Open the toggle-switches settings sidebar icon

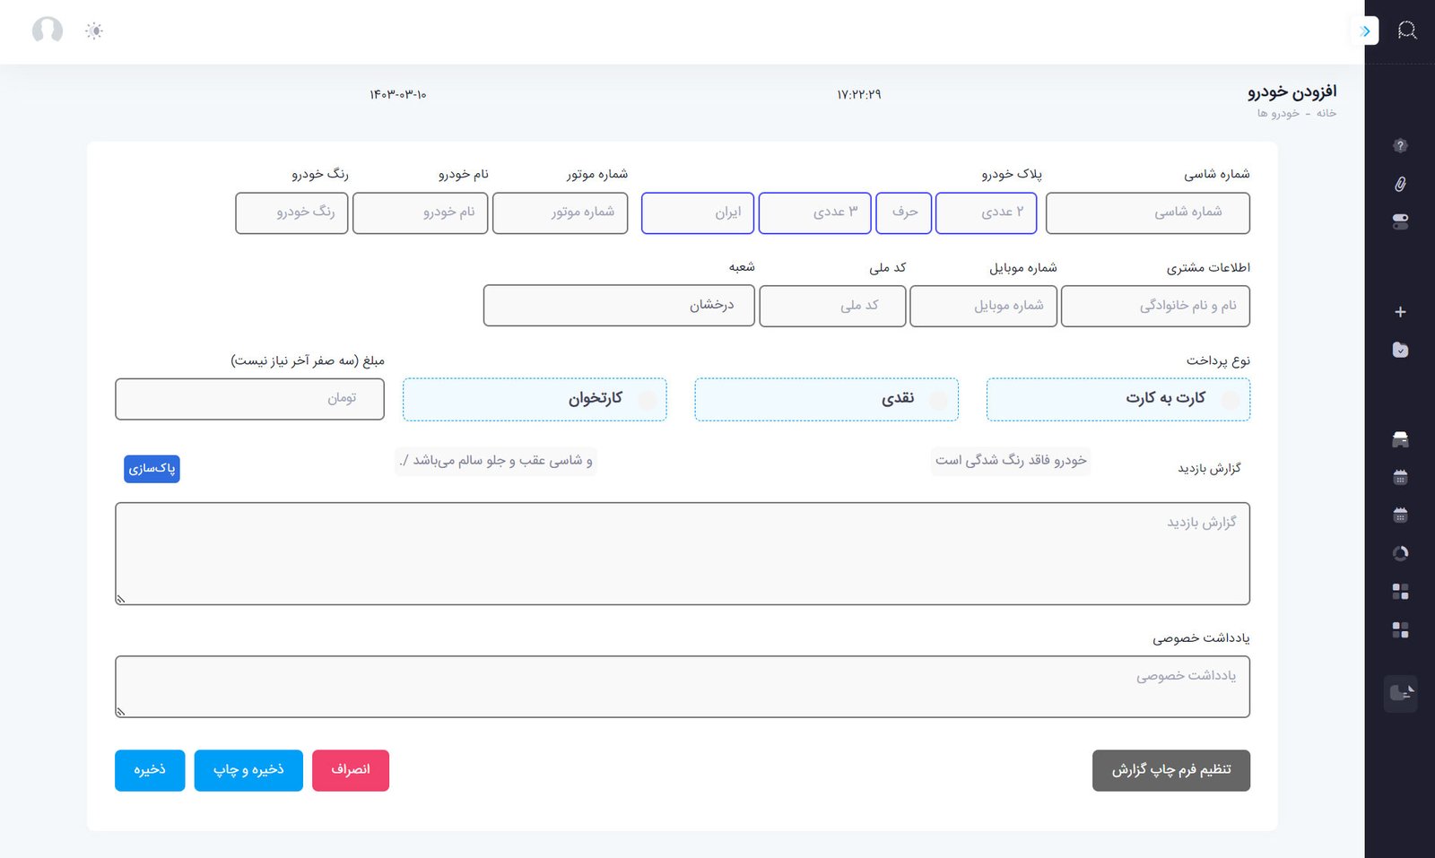tap(1400, 221)
